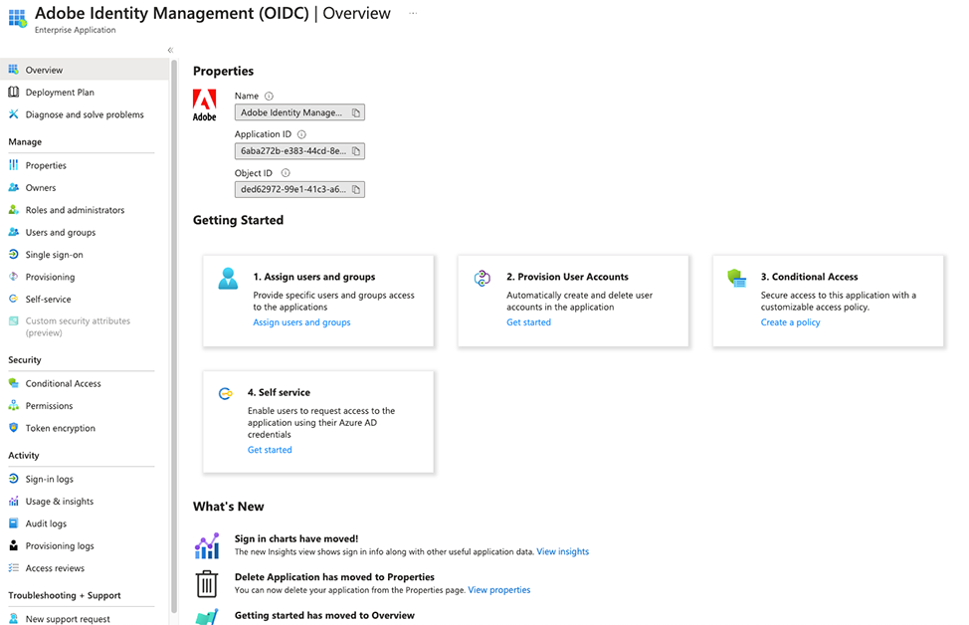Click the trash icon for Delete Application
Viewport: 969px width, 625px height.
[207, 583]
